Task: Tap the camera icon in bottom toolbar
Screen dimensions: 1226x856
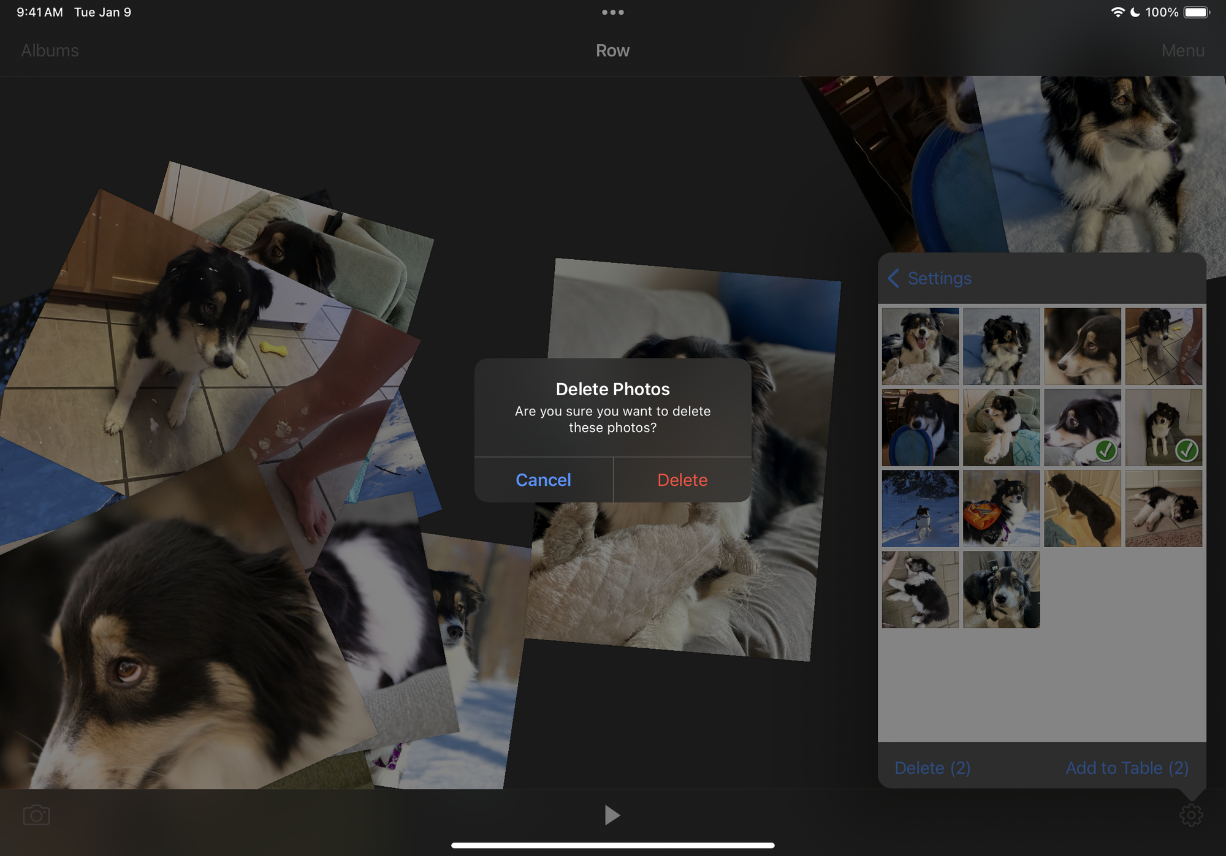Action: click(36, 815)
